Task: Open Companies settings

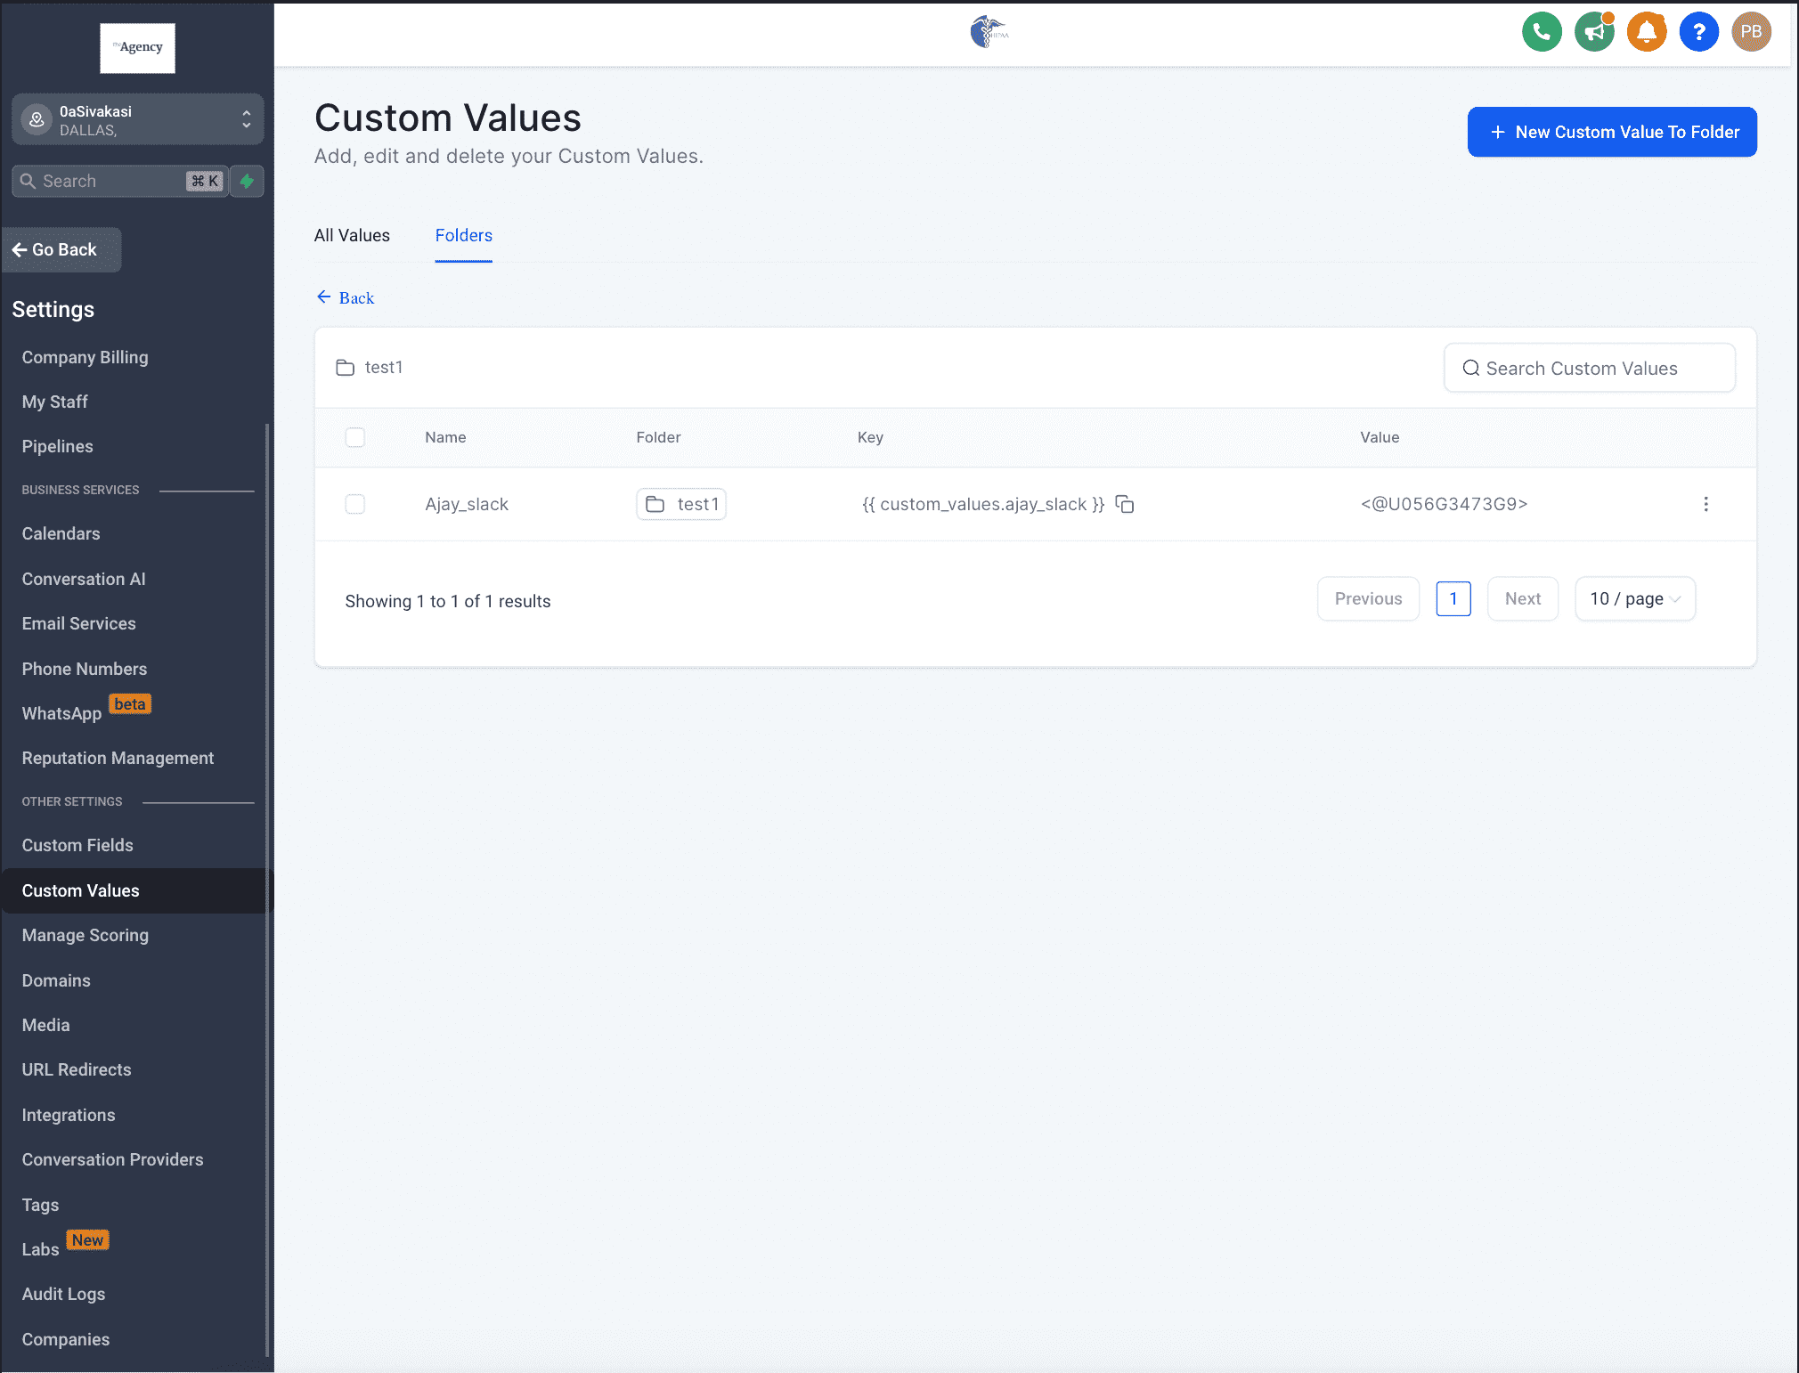Action: point(66,1340)
